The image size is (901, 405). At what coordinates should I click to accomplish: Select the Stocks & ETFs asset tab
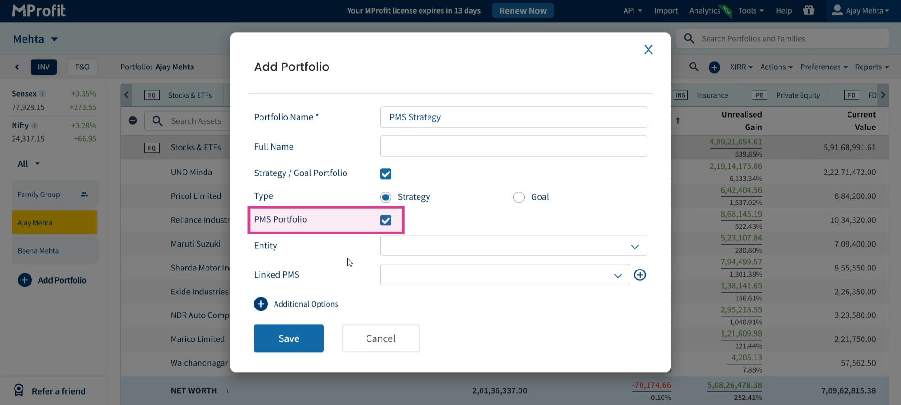pos(178,95)
